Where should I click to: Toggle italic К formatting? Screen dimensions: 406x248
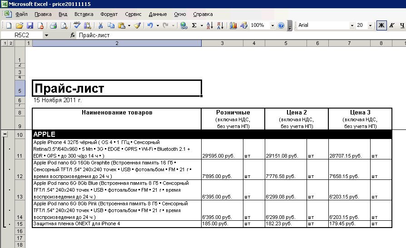click(x=392, y=25)
